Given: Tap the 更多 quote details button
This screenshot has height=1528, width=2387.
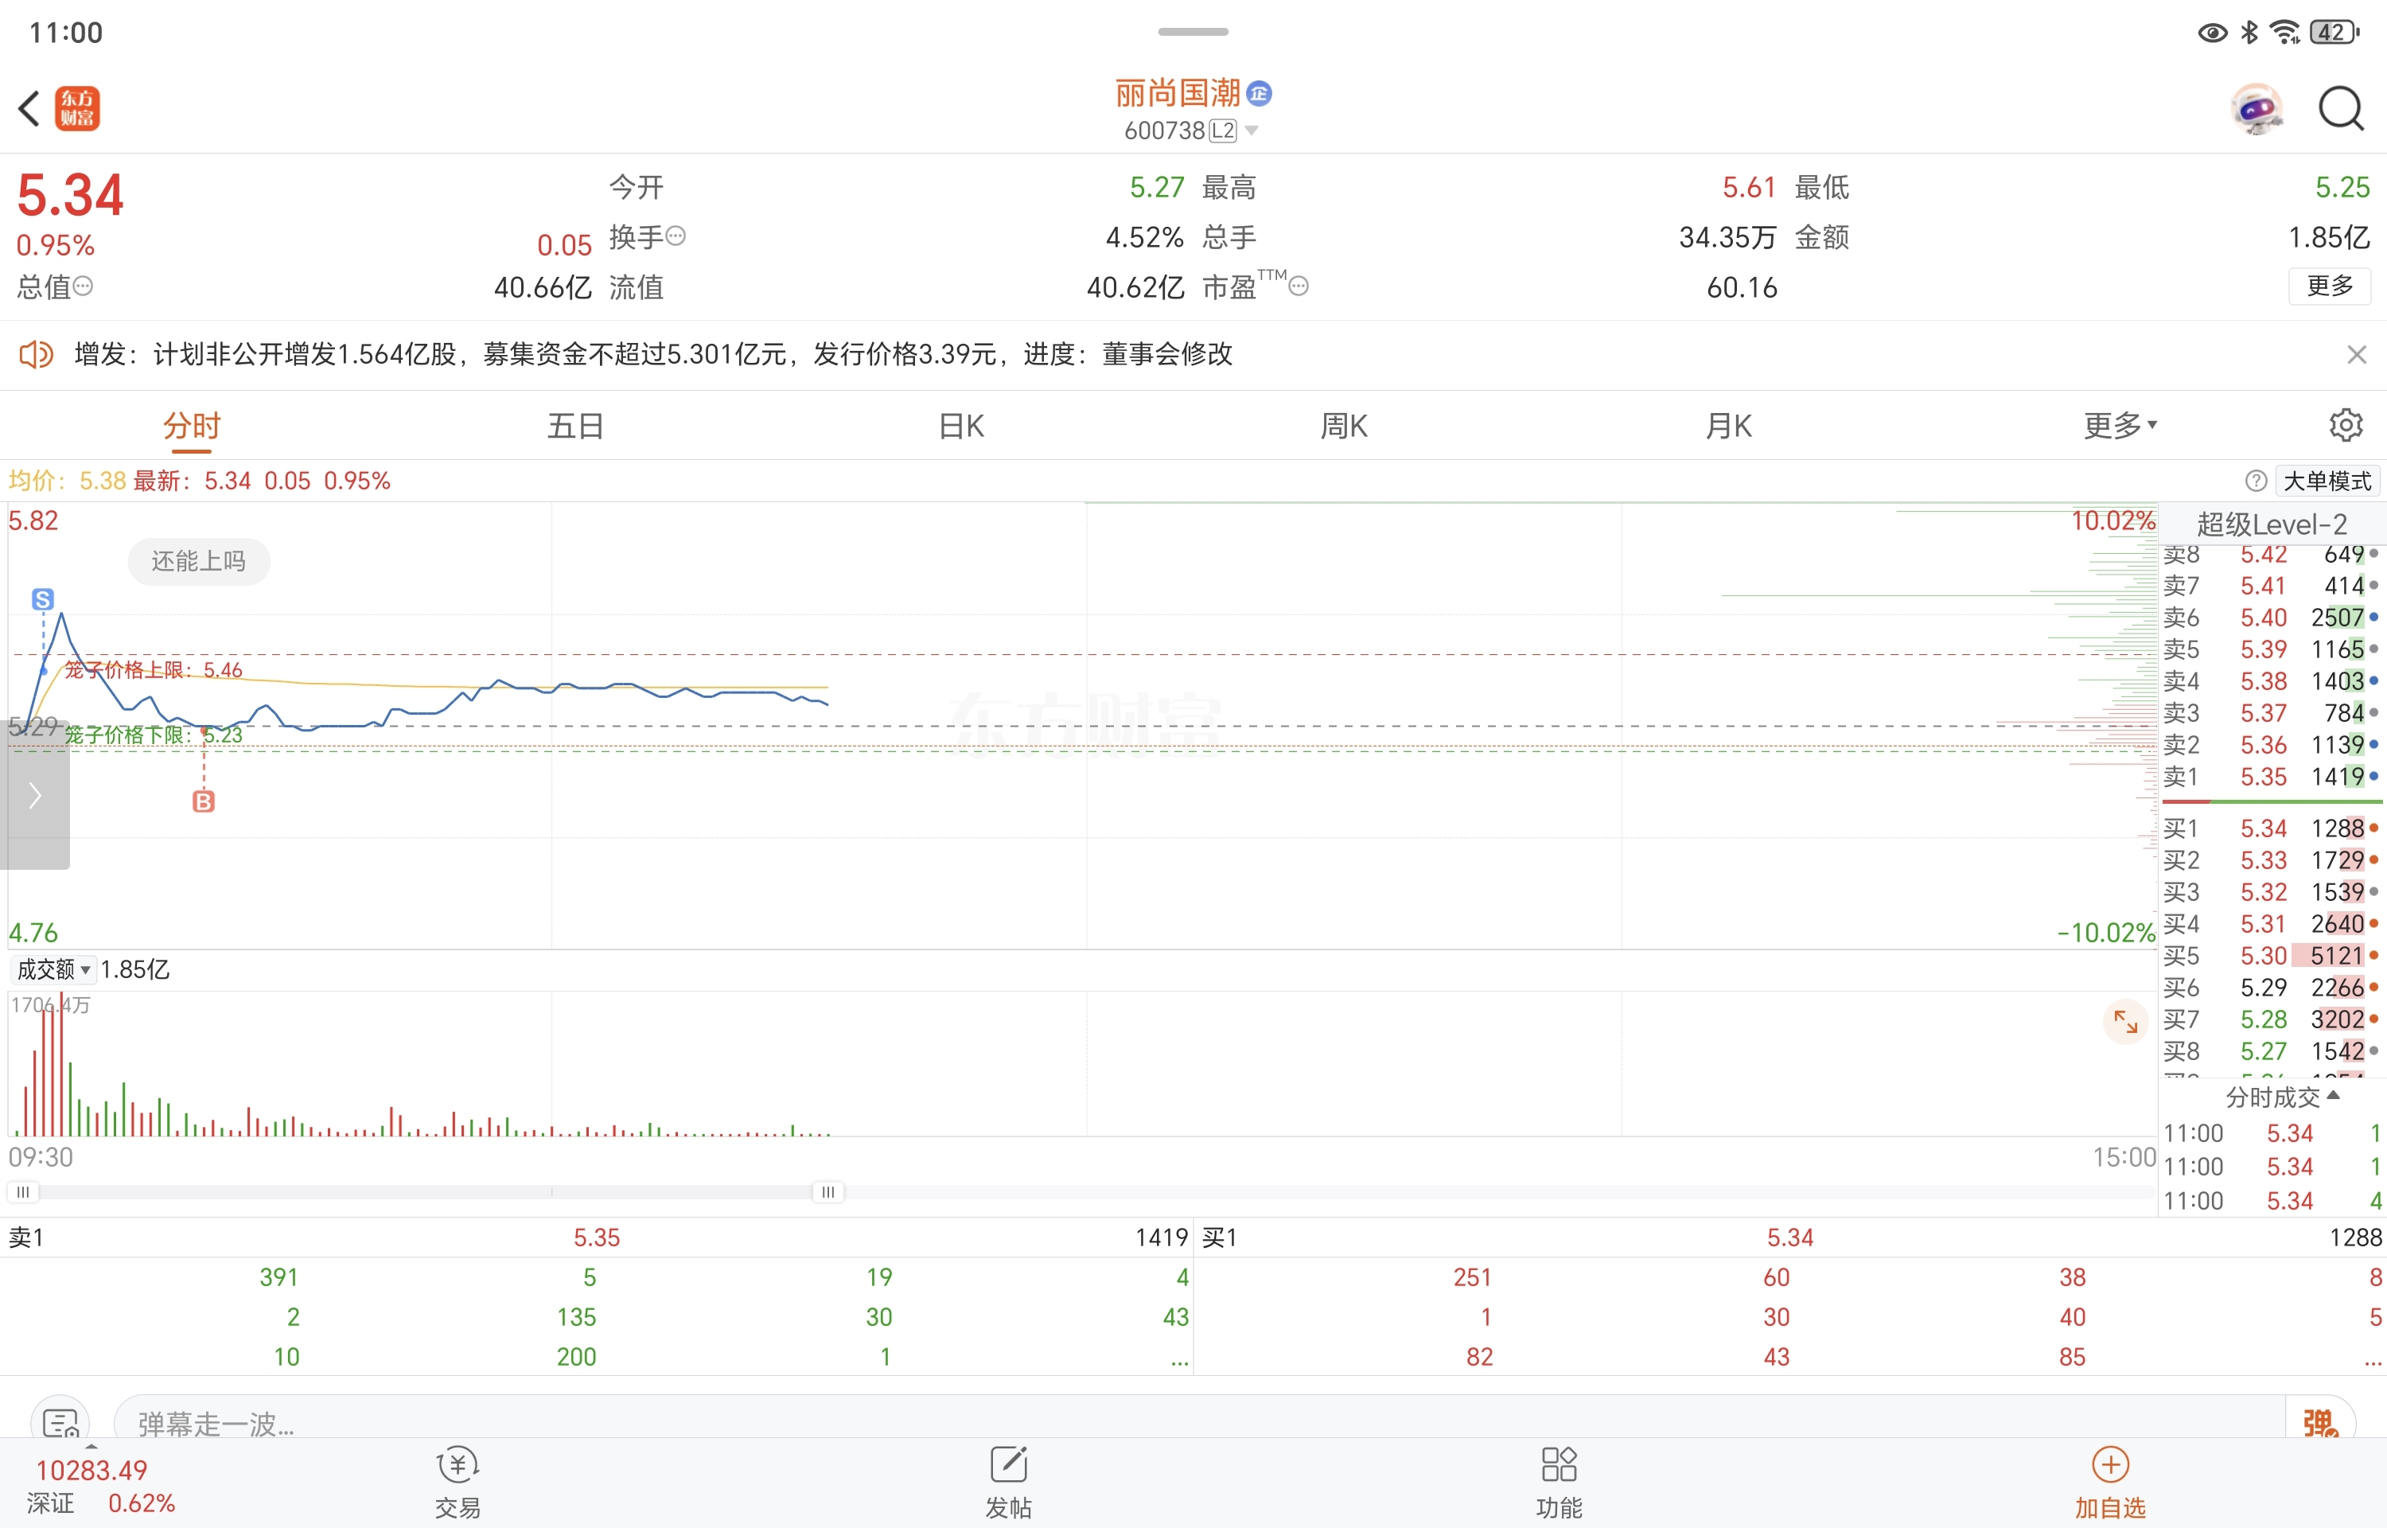Looking at the screenshot, I should [2330, 286].
